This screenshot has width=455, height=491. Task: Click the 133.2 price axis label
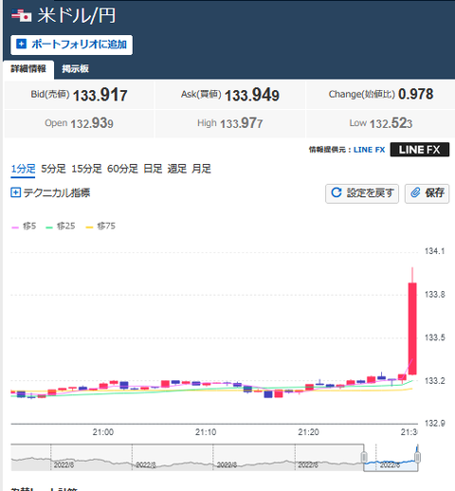pyautogui.click(x=434, y=381)
